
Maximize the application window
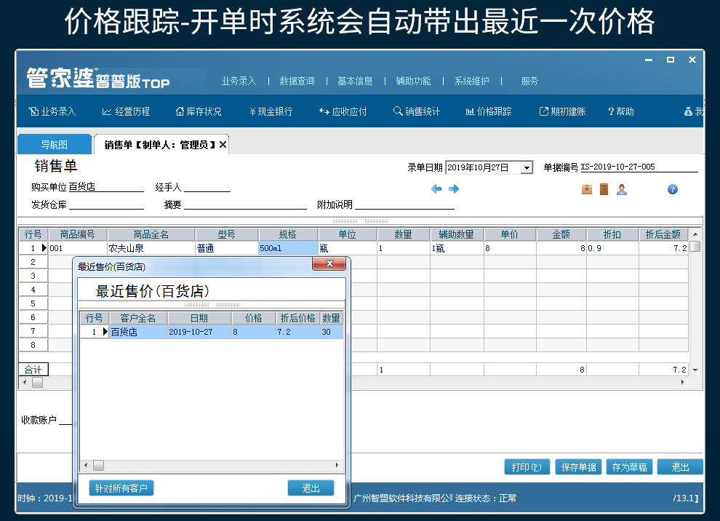coord(671,60)
